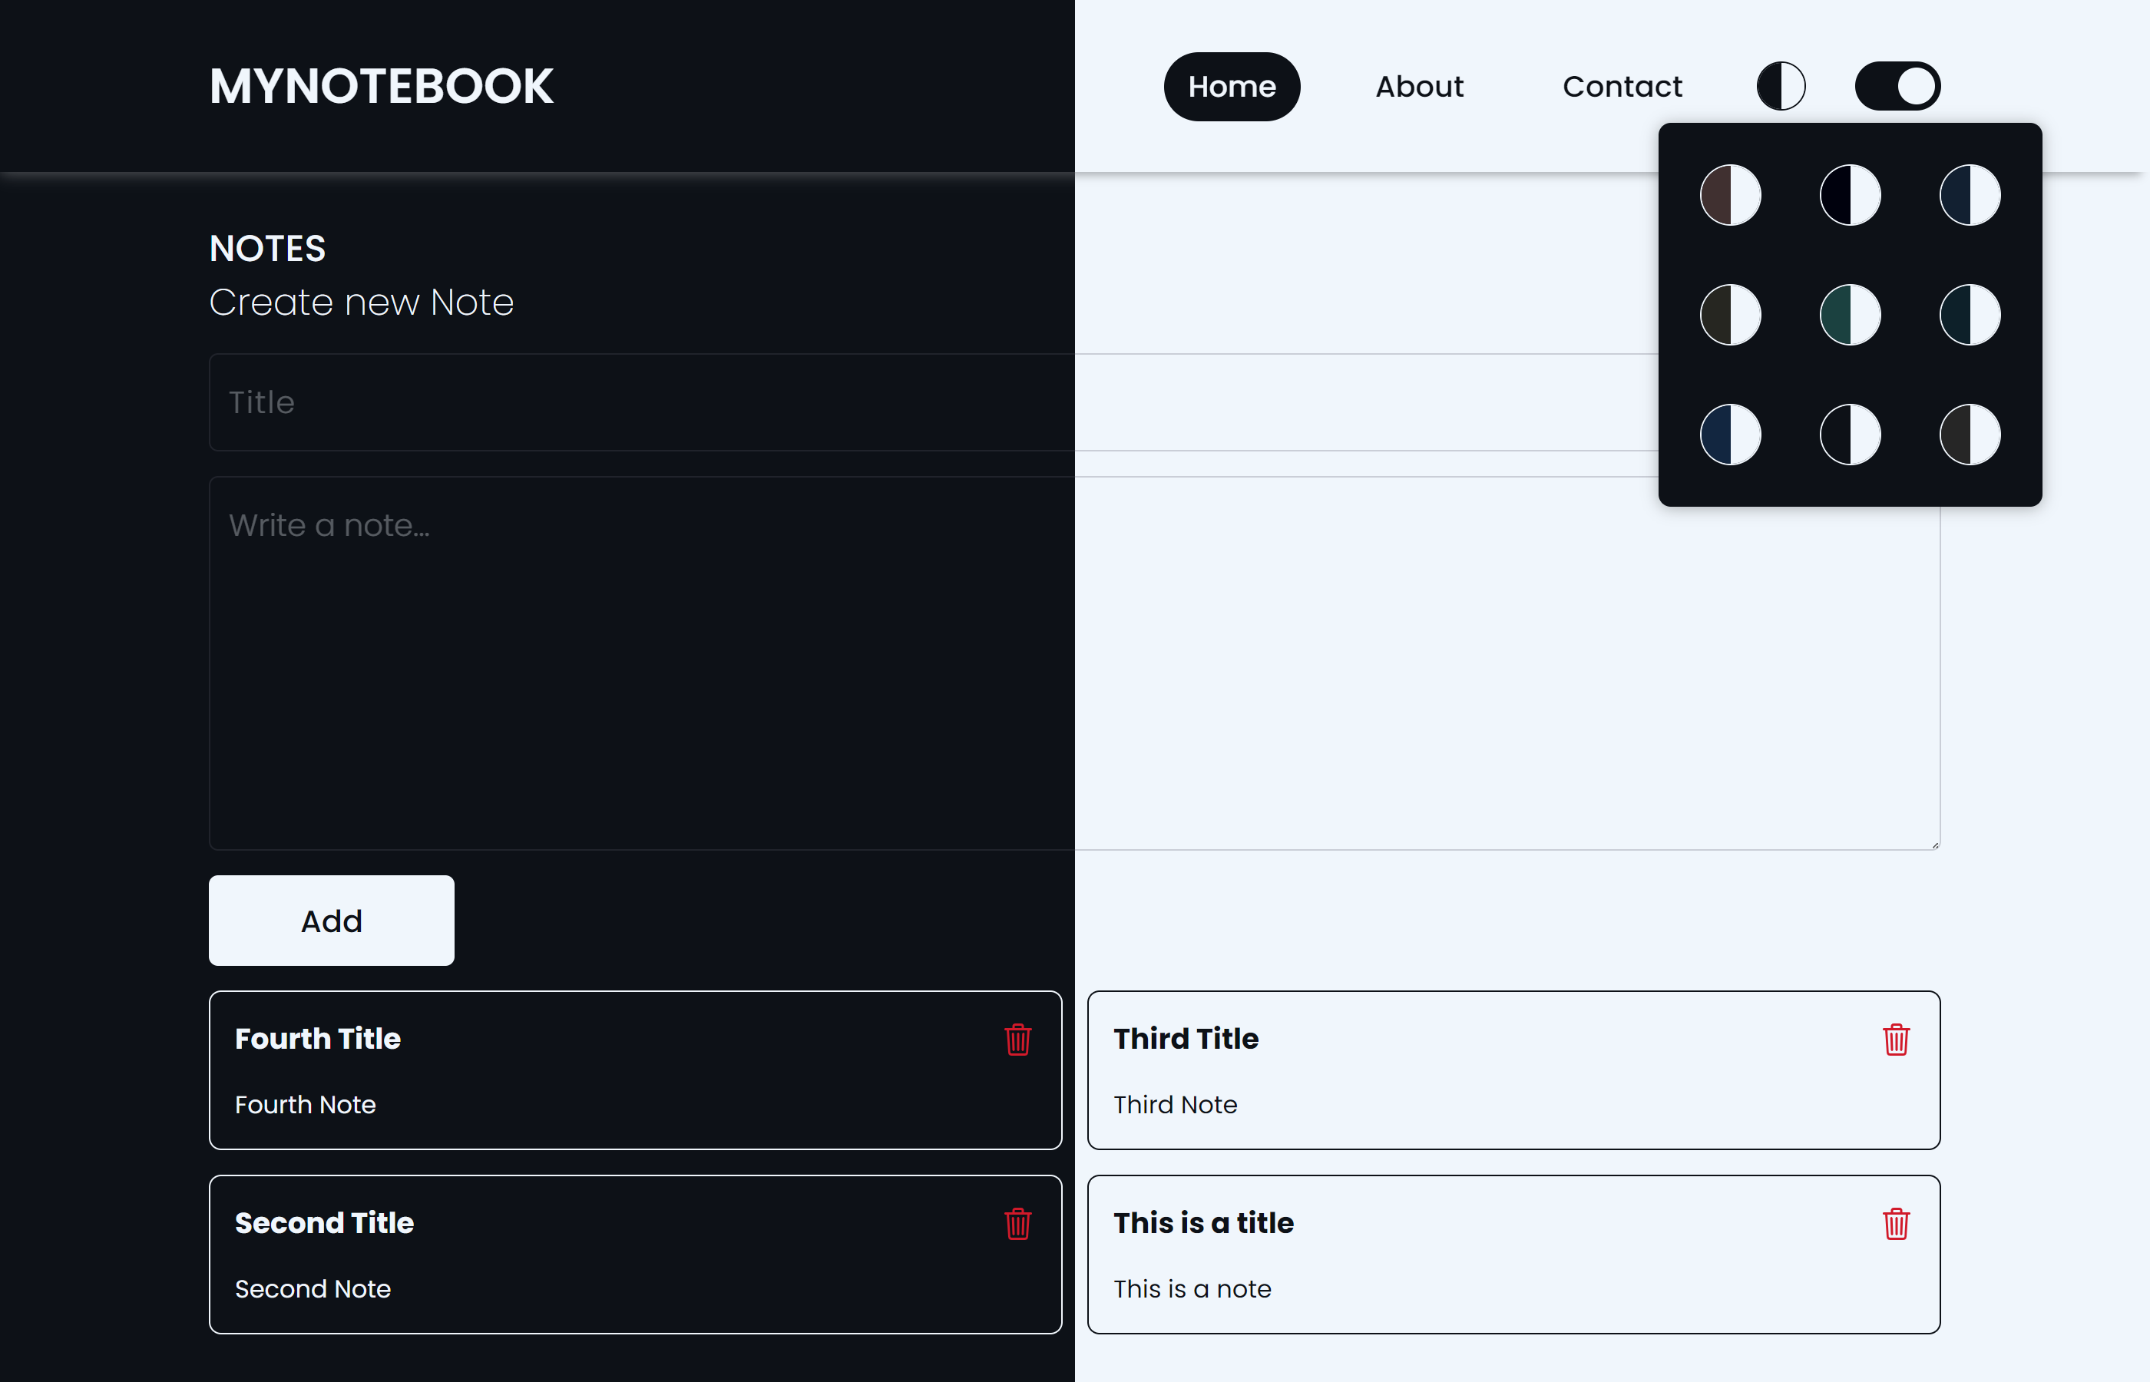Click trash icon on Second Title note

pos(1017,1223)
